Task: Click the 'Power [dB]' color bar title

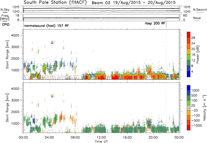Action: click(197, 54)
